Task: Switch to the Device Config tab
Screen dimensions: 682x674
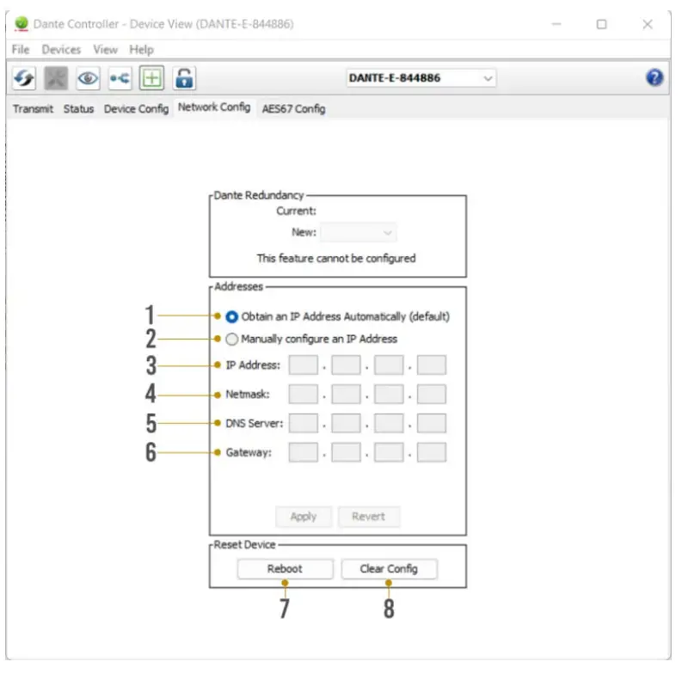Action: pos(136,108)
